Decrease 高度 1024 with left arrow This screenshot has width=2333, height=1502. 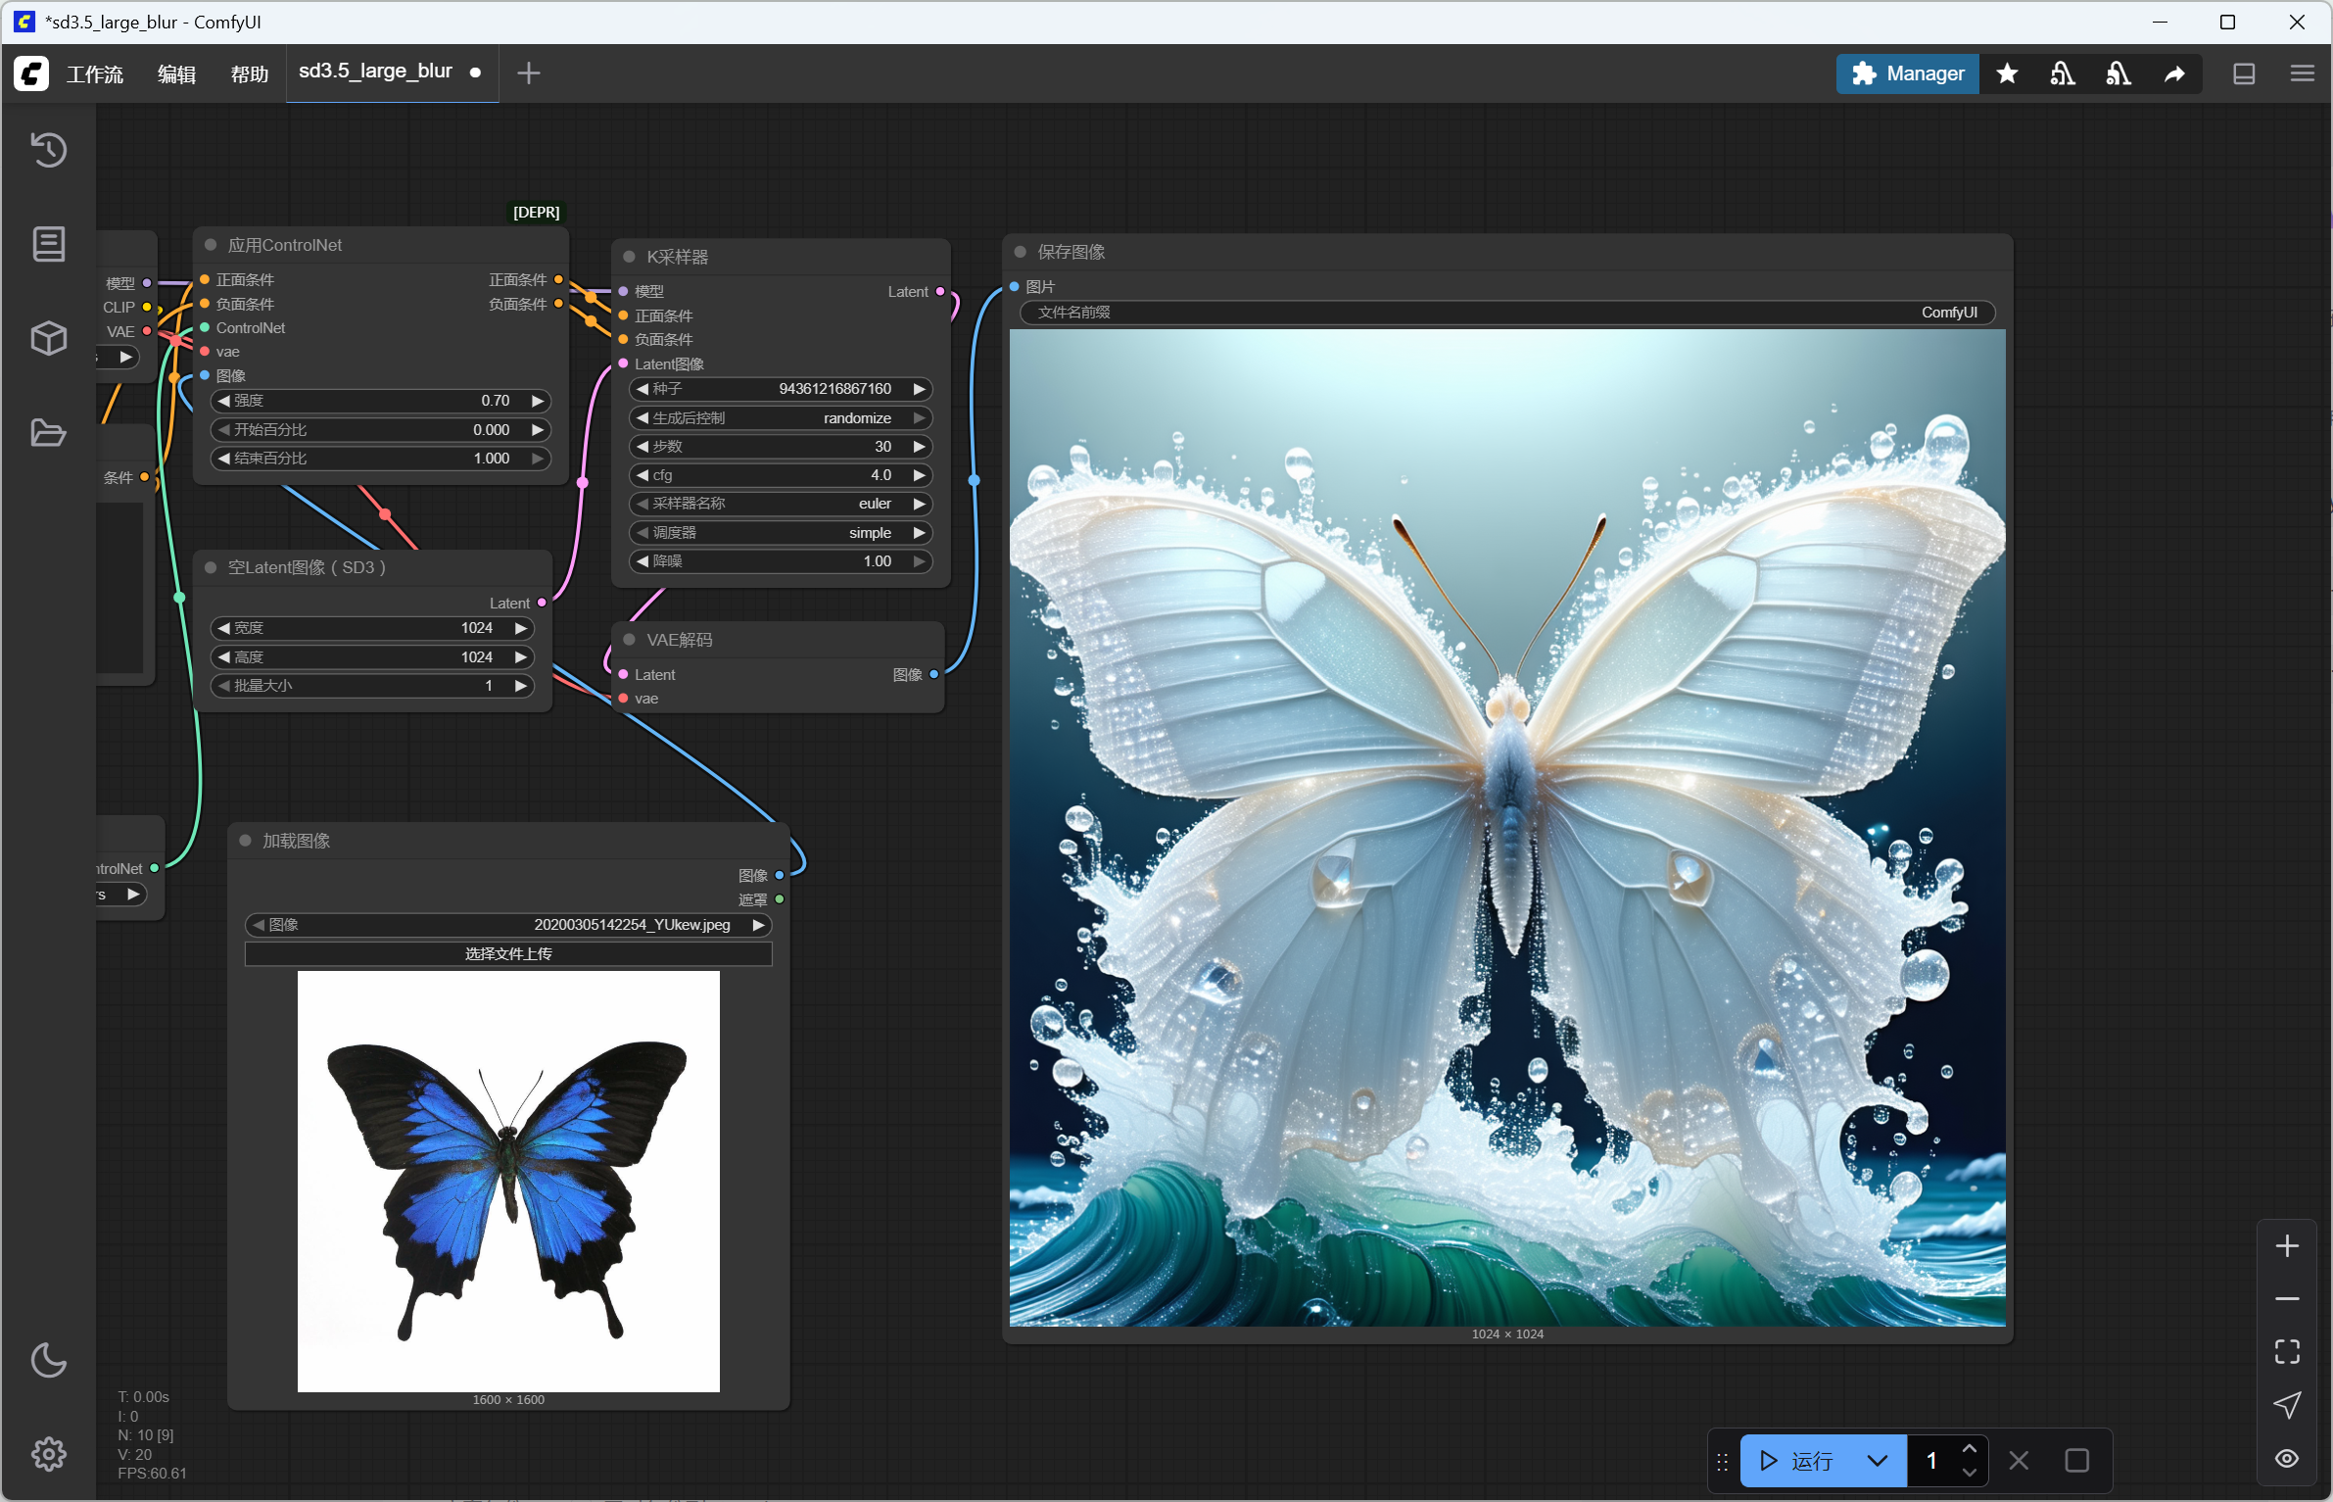pyautogui.click(x=224, y=656)
